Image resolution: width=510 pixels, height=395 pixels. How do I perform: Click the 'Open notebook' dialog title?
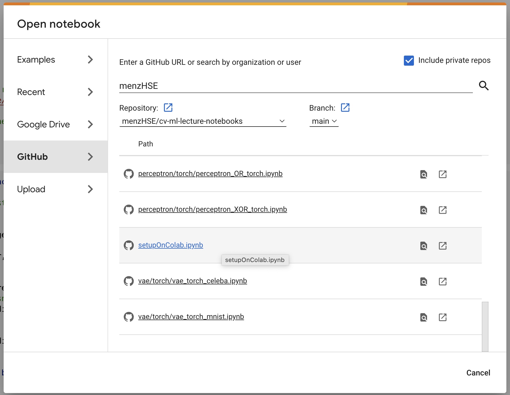tap(59, 24)
